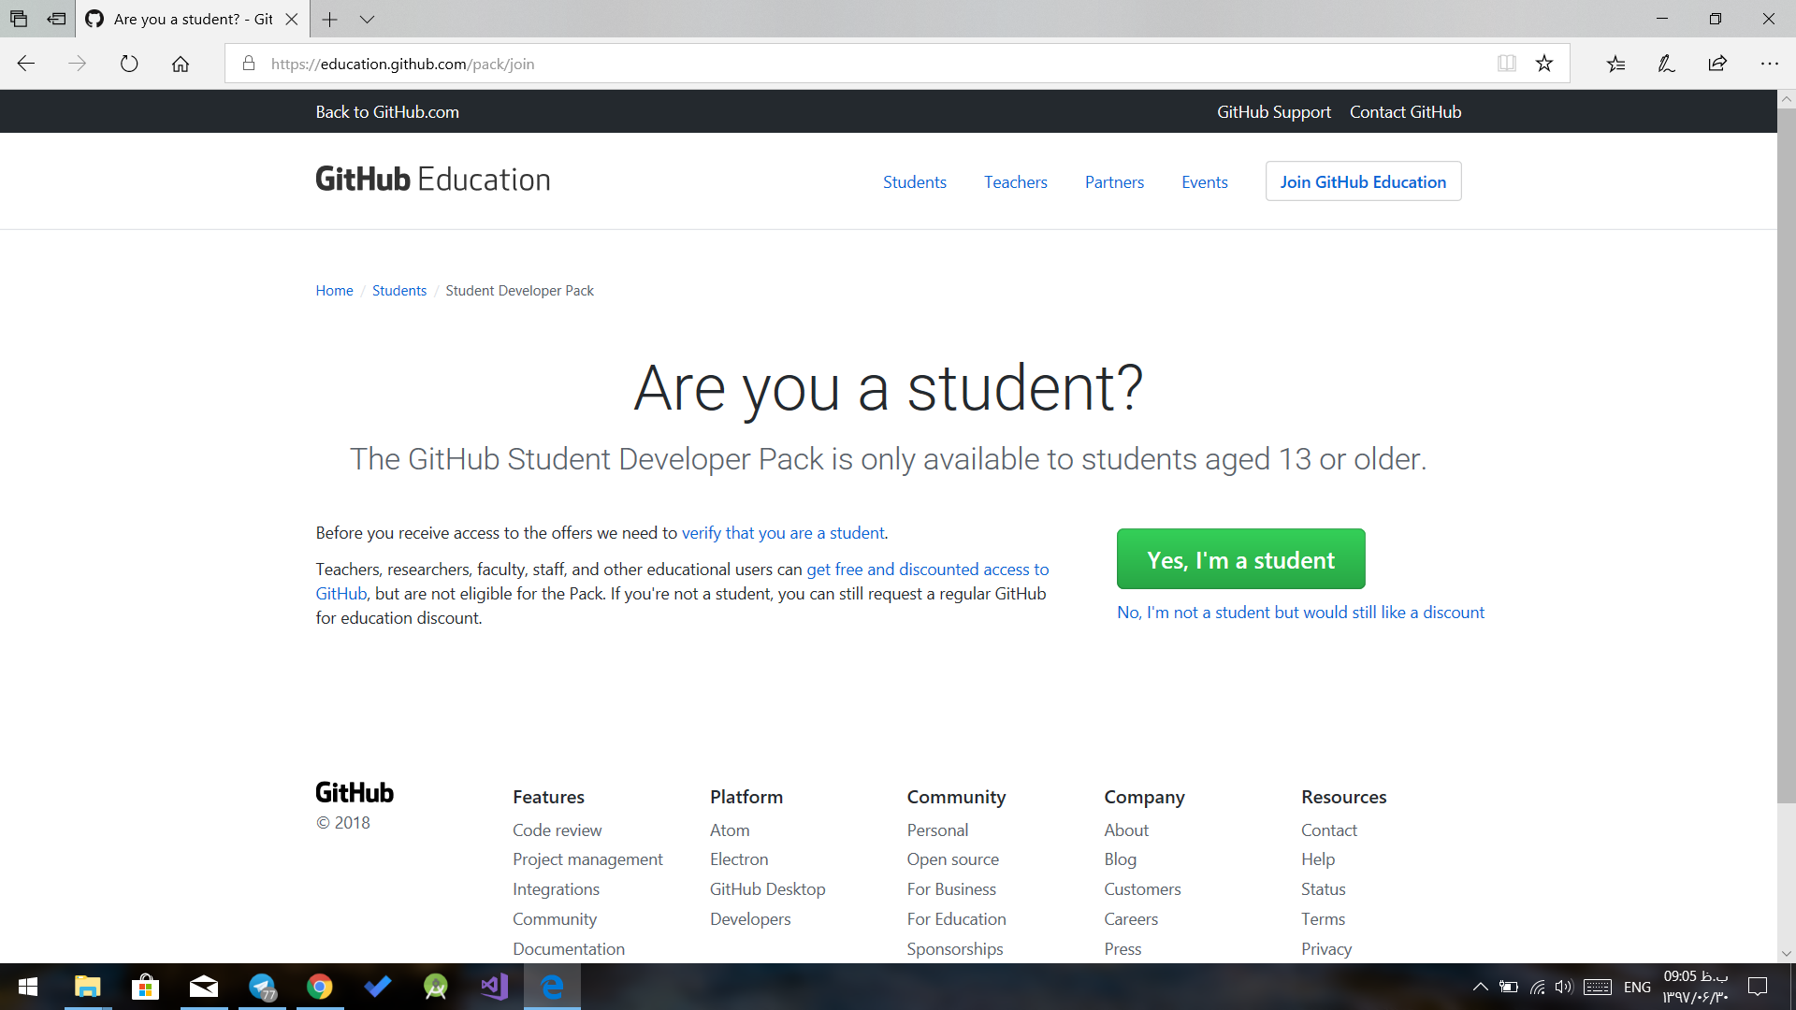Open footer For Business link
Screen dimensions: 1796x1010
click(951, 889)
